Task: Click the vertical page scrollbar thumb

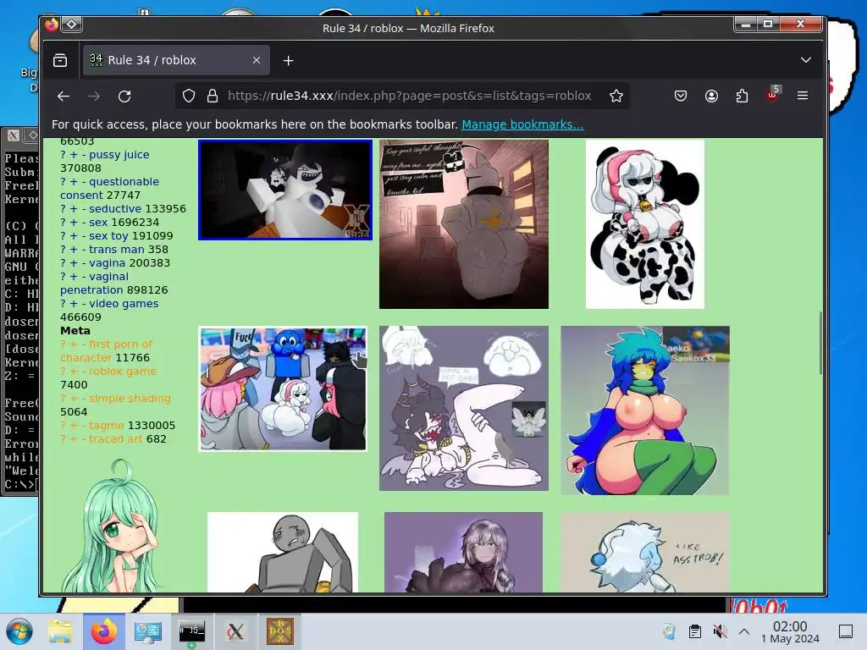Action: (820, 343)
